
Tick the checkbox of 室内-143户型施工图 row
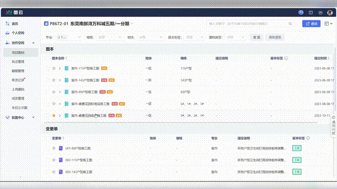click(x=47, y=80)
